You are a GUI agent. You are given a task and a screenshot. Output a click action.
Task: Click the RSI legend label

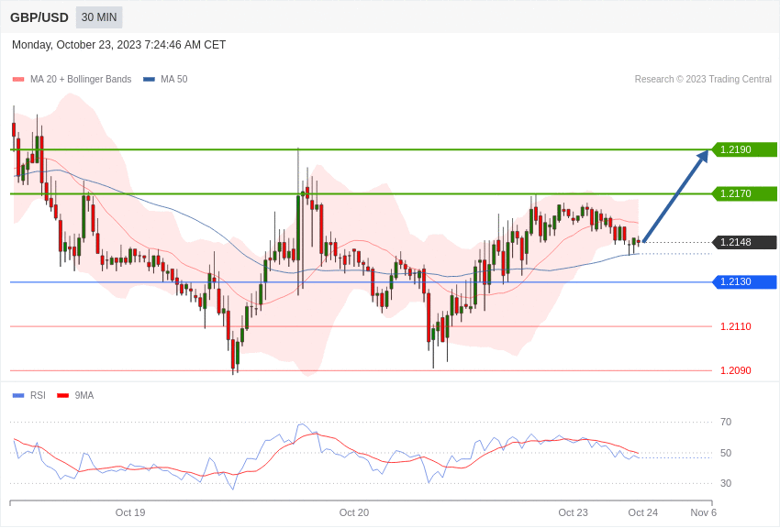[x=38, y=395]
